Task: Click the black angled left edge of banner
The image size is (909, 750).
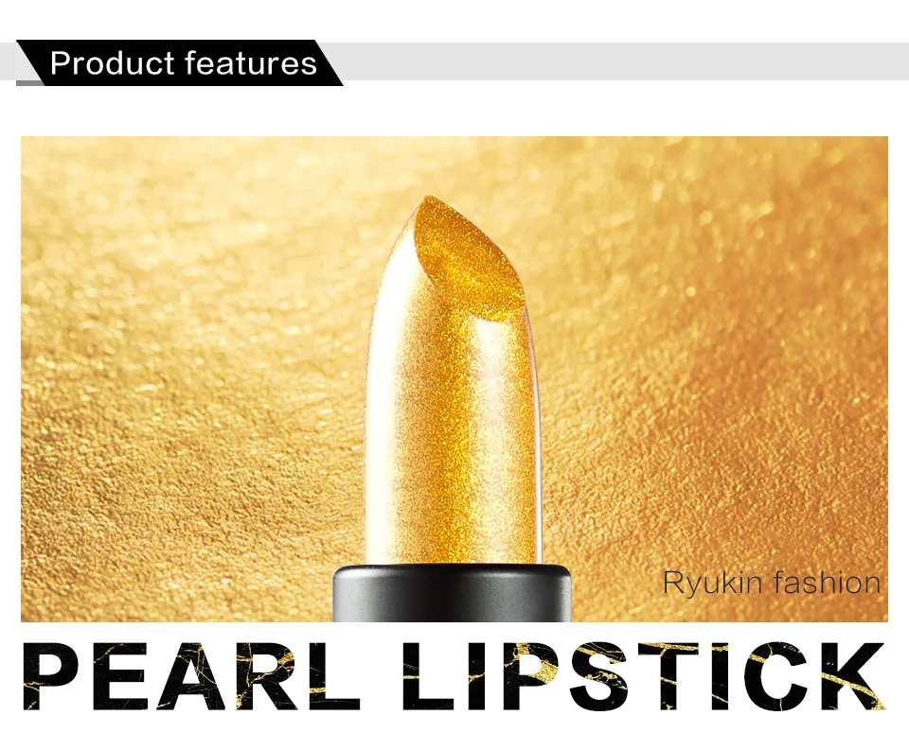Action: [30, 63]
